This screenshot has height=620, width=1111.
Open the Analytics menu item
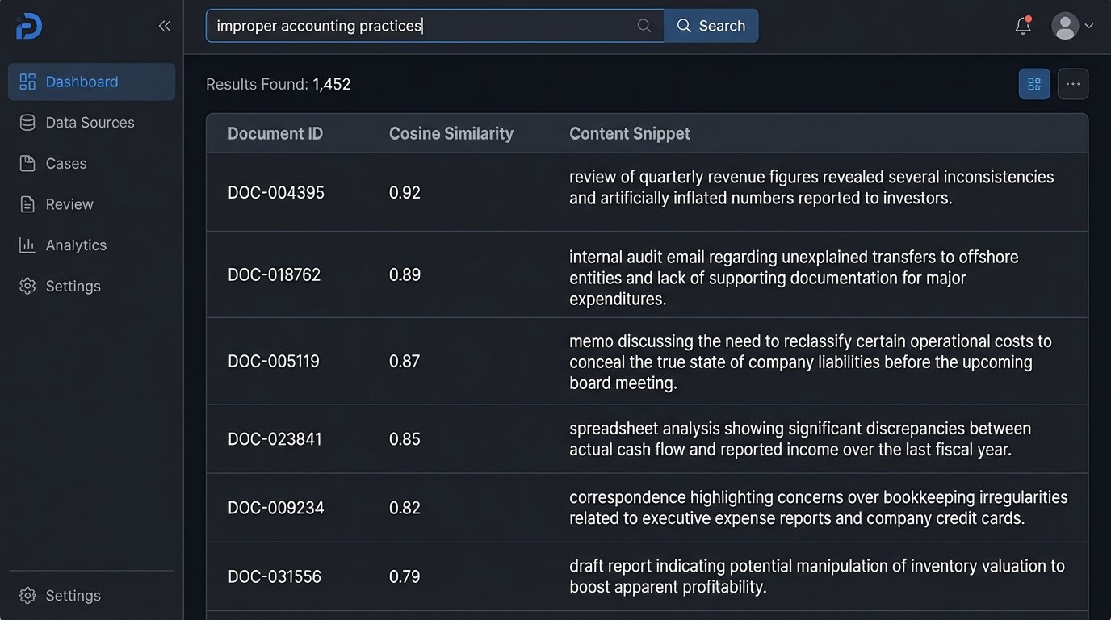76,245
